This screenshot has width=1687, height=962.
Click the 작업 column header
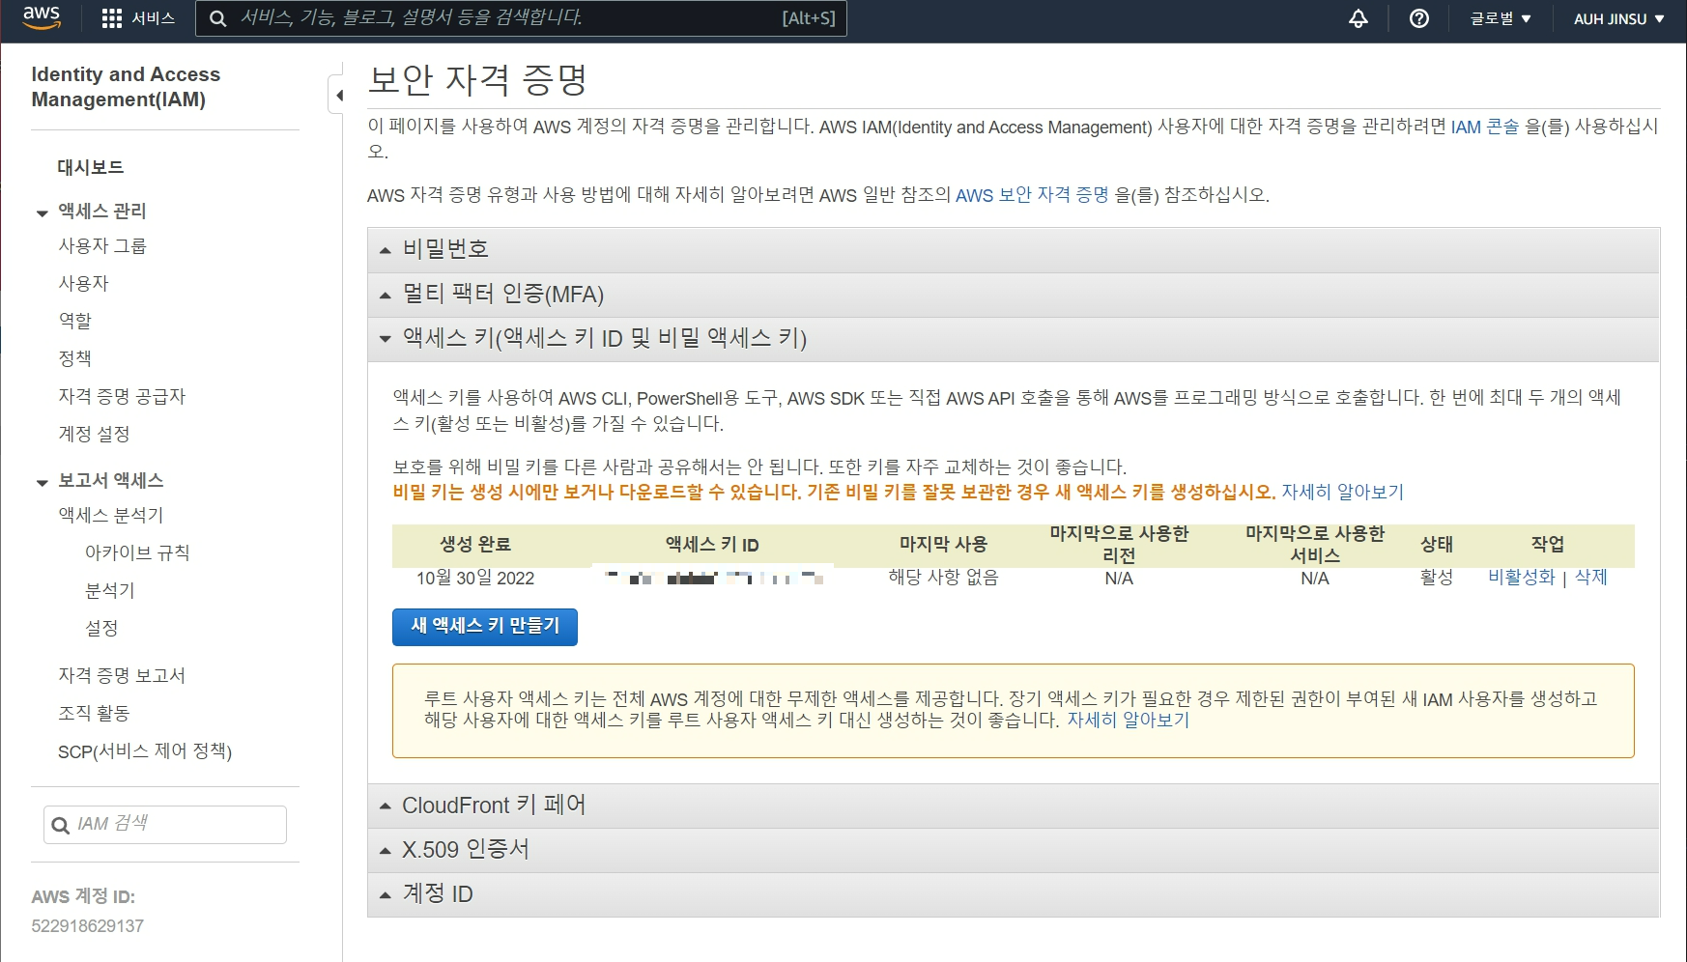[x=1548, y=545]
